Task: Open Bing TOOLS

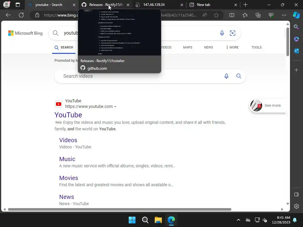Action: tap(257, 47)
